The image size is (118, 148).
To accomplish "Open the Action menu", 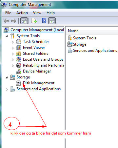I will [x=22, y=13].
